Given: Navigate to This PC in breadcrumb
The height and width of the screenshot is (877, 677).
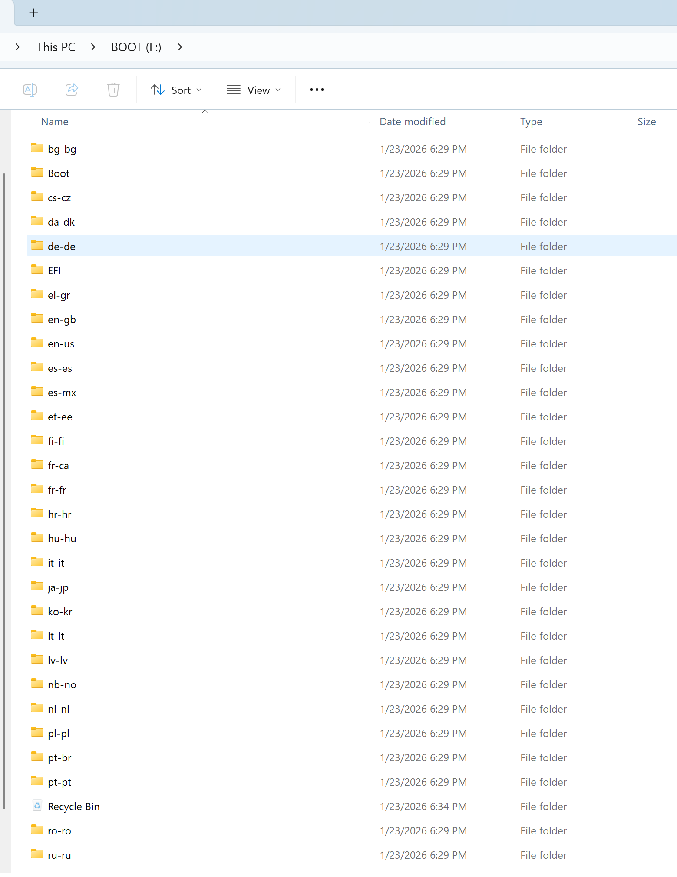Looking at the screenshot, I should click(x=56, y=47).
